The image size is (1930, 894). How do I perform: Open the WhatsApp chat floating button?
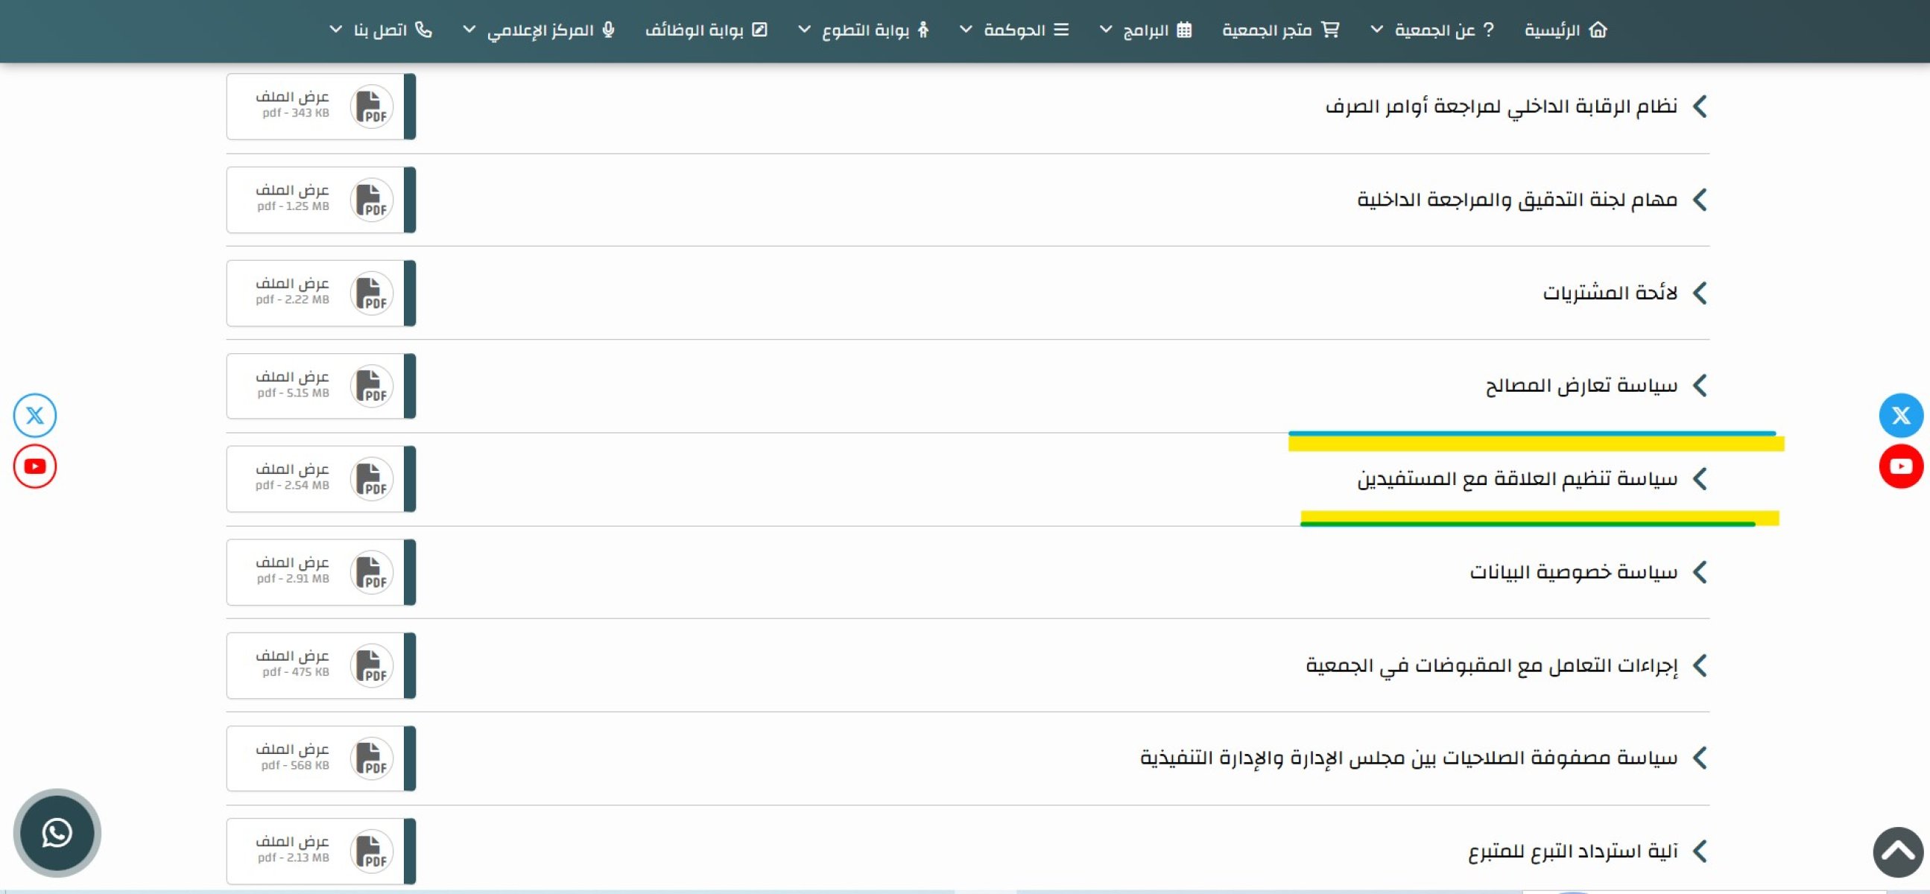click(x=57, y=832)
